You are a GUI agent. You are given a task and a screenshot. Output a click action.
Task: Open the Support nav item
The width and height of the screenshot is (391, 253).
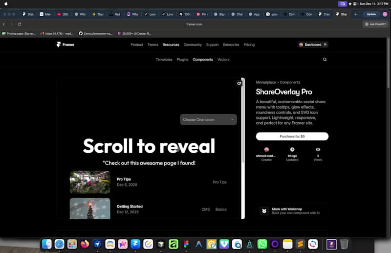(213, 45)
